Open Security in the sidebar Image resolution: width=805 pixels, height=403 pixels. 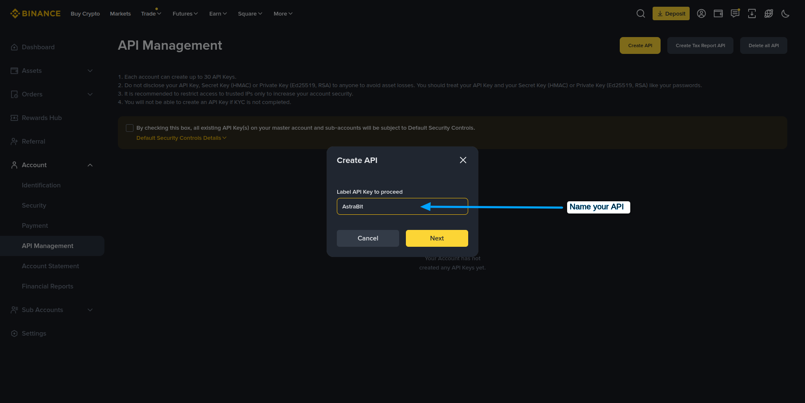pyautogui.click(x=34, y=206)
